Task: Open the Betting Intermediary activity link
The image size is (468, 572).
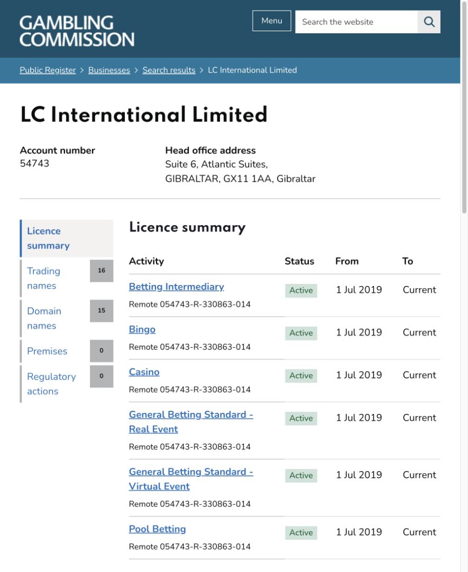Action: (x=177, y=287)
